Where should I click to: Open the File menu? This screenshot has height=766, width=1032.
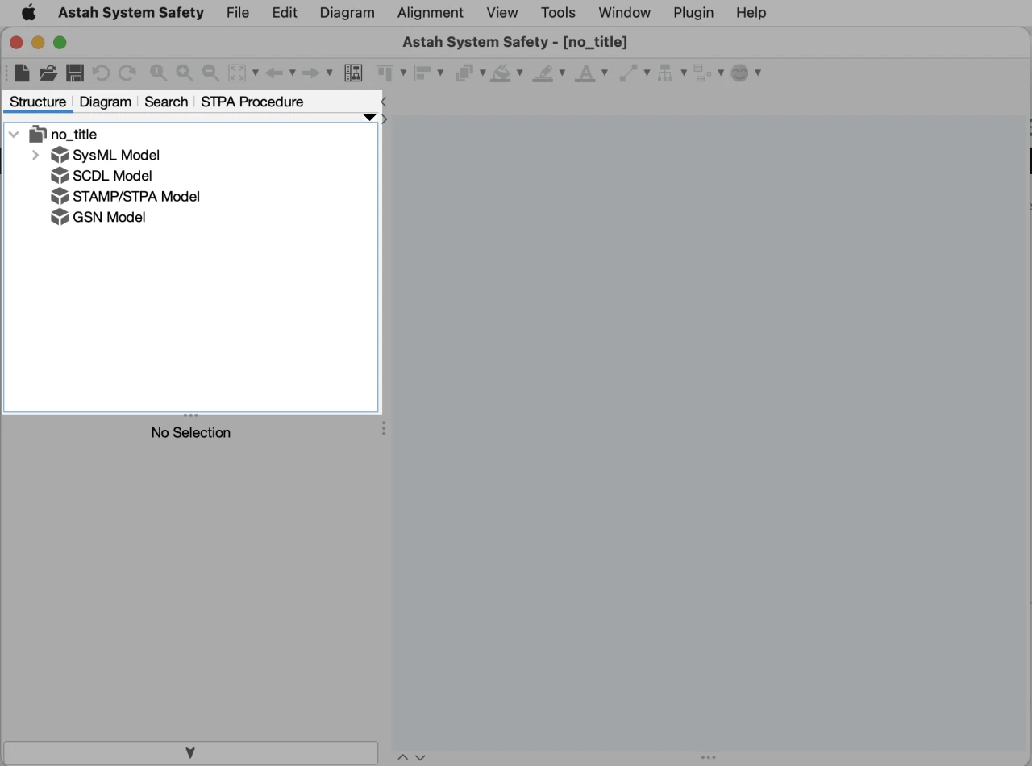pos(238,13)
